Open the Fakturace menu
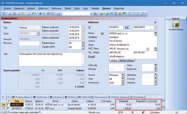187x114 pixels. tap(56, 8)
